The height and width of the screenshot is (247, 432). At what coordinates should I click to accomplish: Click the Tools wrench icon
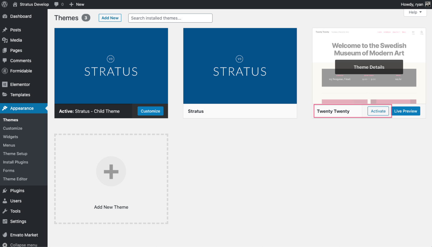click(5, 211)
